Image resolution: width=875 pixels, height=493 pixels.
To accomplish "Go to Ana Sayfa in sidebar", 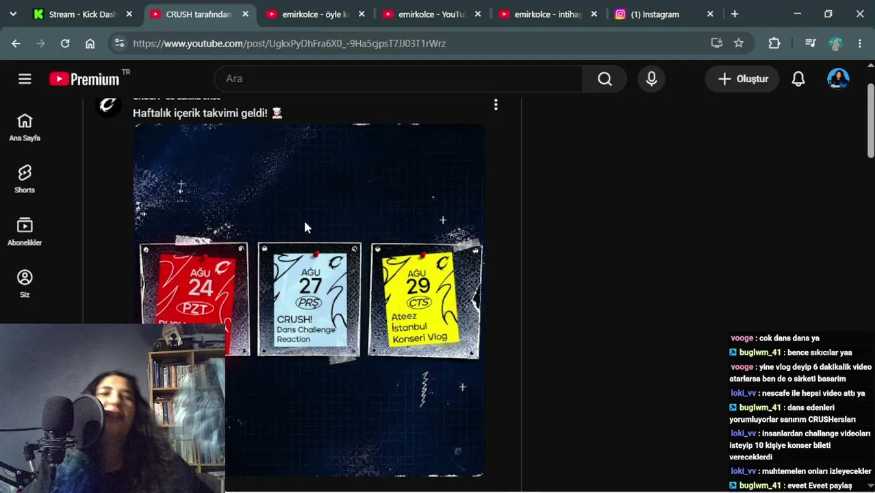I will coord(25,127).
